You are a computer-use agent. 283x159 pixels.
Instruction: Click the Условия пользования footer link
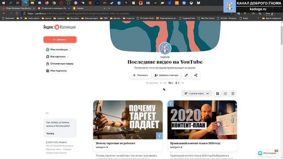(x=56, y=153)
